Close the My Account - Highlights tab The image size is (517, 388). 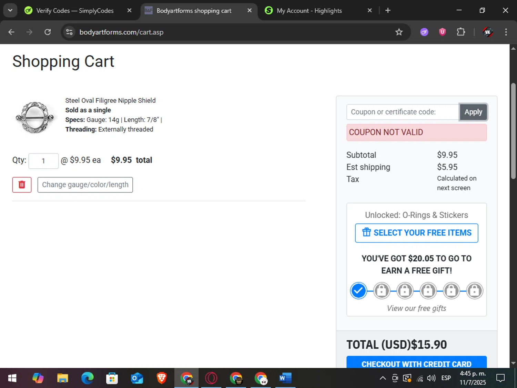coord(369,11)
